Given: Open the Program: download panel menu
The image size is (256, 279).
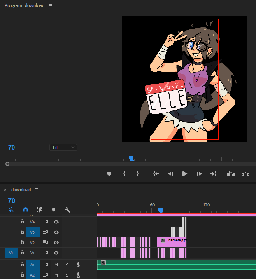Looking at the screenshot, I should 51,6.
